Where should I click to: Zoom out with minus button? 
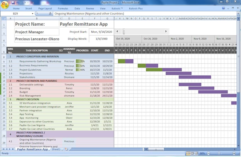(208, 153)
